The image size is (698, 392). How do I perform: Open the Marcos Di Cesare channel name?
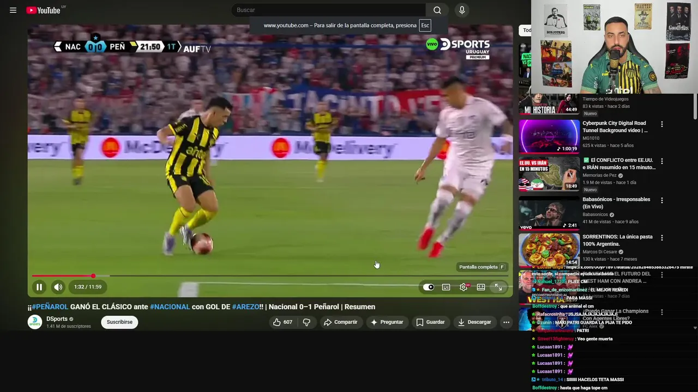[x=600, y=252]
